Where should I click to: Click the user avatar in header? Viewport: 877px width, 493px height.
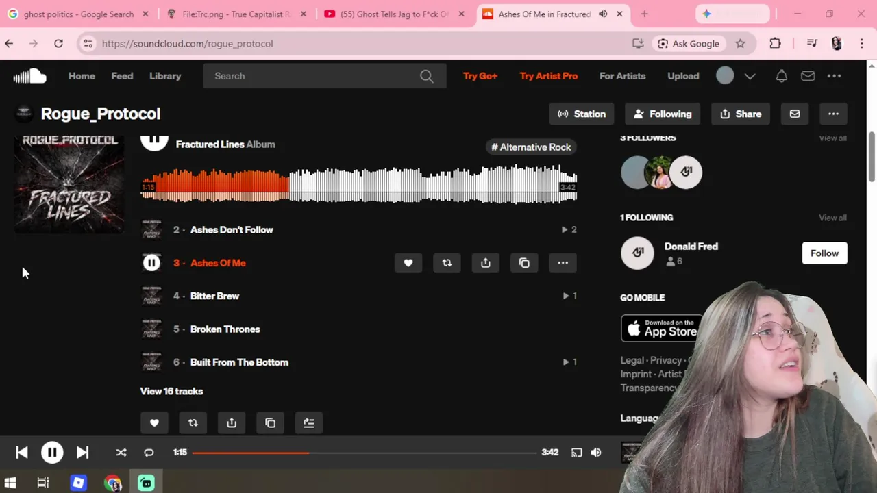725,76
